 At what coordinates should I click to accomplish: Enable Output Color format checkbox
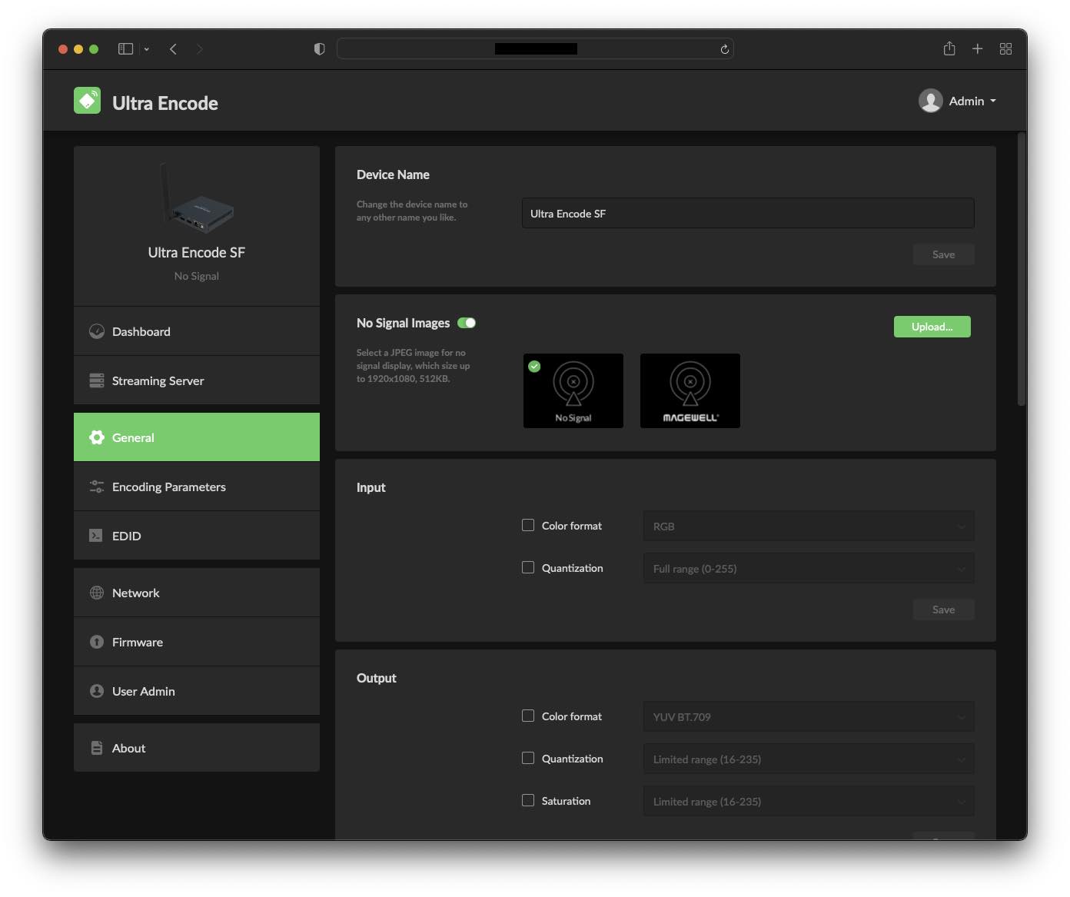click(528, 716)
